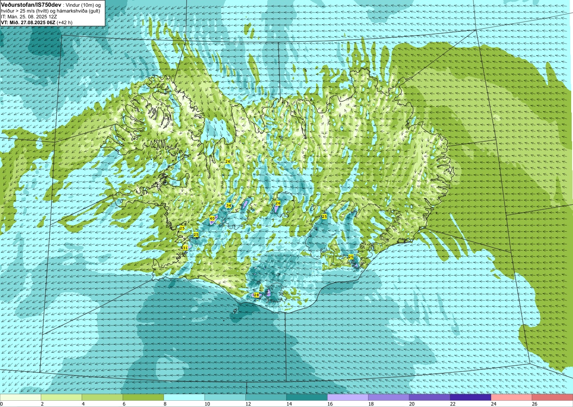The width and height of the screenshot is (573, 407).
Task: Click the '(+42 h)' forecast lead text
Action: (64, 22)
